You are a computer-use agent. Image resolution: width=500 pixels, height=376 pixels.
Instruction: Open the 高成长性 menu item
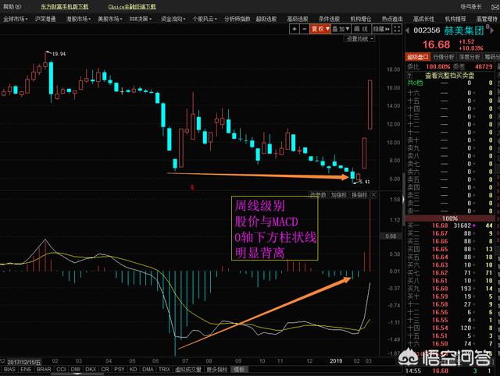[x=423, y=19]
